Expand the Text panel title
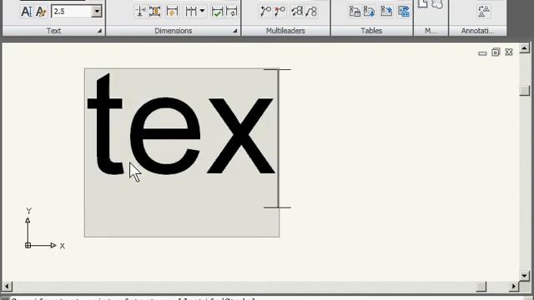 [53, 31]
